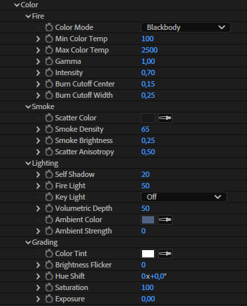Click Min Color Temp value 100
The width and height of the screenshot is (247, 306).
[147, 39]
